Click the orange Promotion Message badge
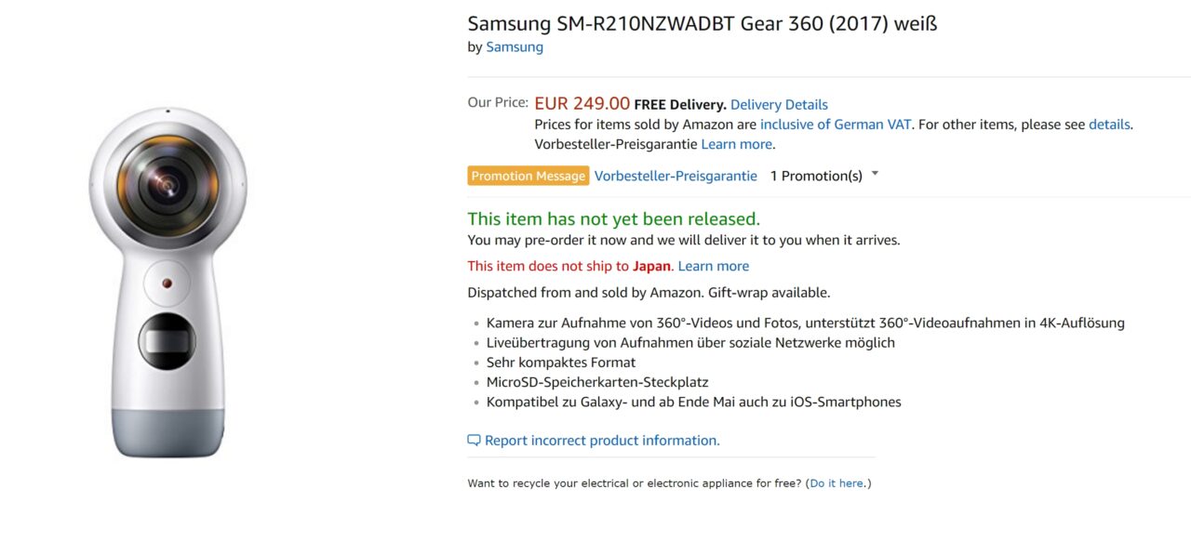Image resolution: width=1191 pixels, height=541 pixels. coord(528,176)
